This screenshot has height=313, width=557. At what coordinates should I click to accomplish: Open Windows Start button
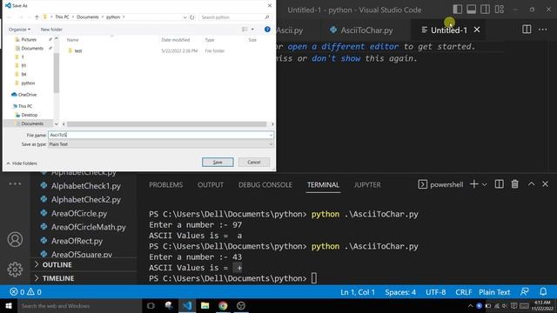tap(9, 306)
